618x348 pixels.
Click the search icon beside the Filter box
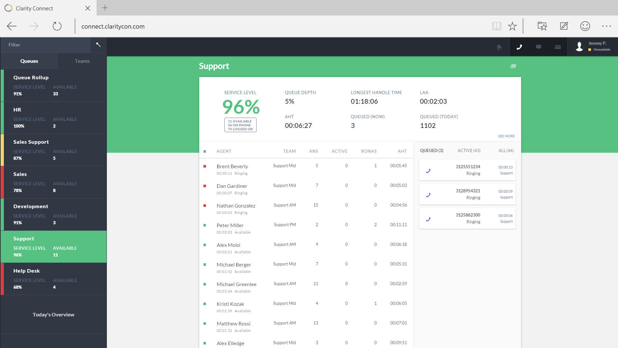click(x=98, y=45)
